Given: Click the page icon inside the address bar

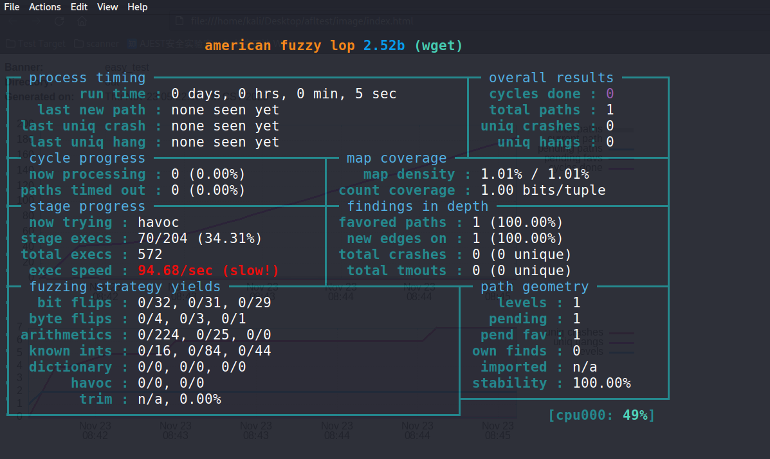Looking at the screenshot, I should pyautogui.click(x=181, y=21).
